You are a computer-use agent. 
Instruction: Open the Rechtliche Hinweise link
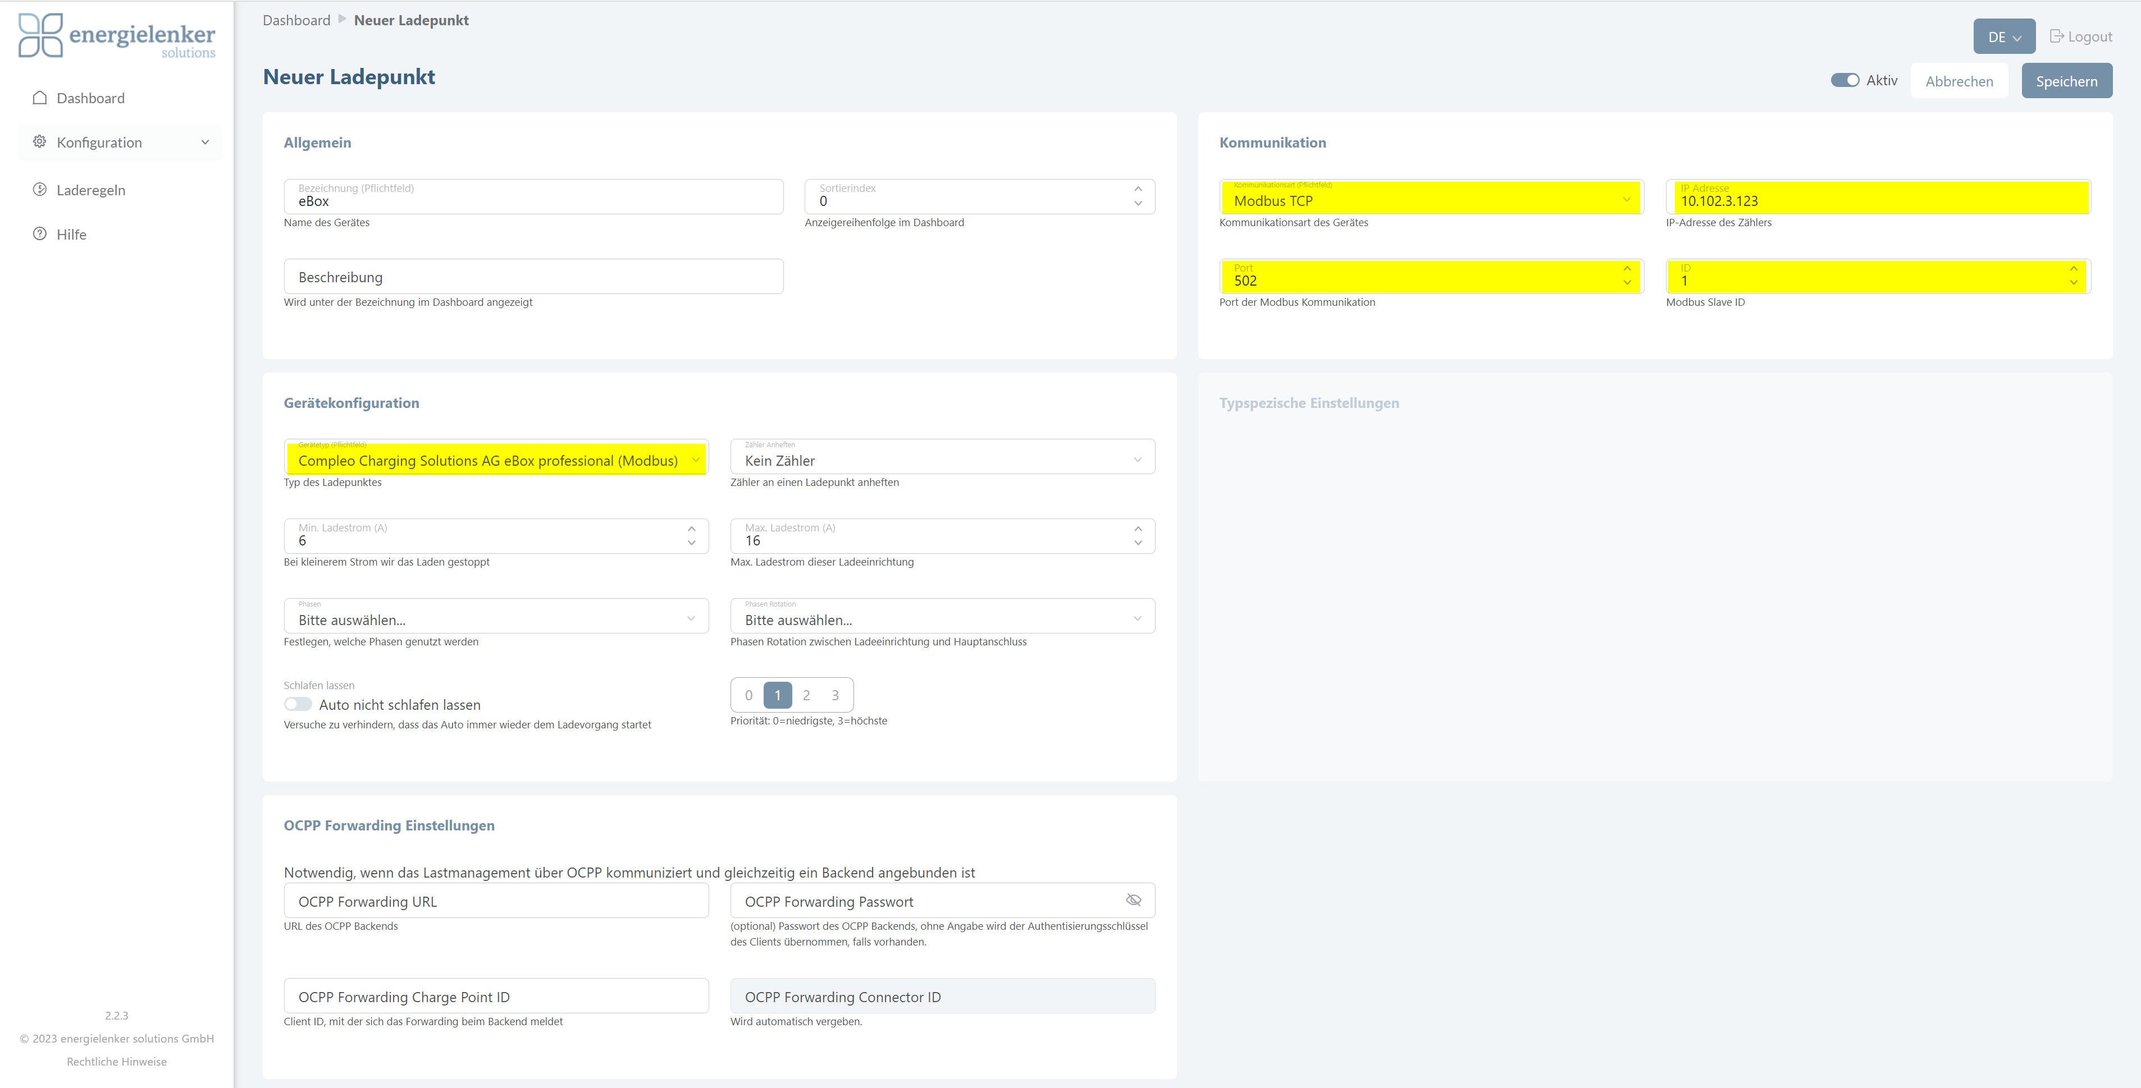[x=116, y=1062]
